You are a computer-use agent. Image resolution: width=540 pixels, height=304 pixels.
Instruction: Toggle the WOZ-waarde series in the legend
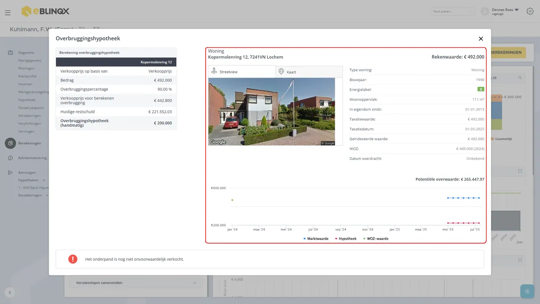click(376, 239)
